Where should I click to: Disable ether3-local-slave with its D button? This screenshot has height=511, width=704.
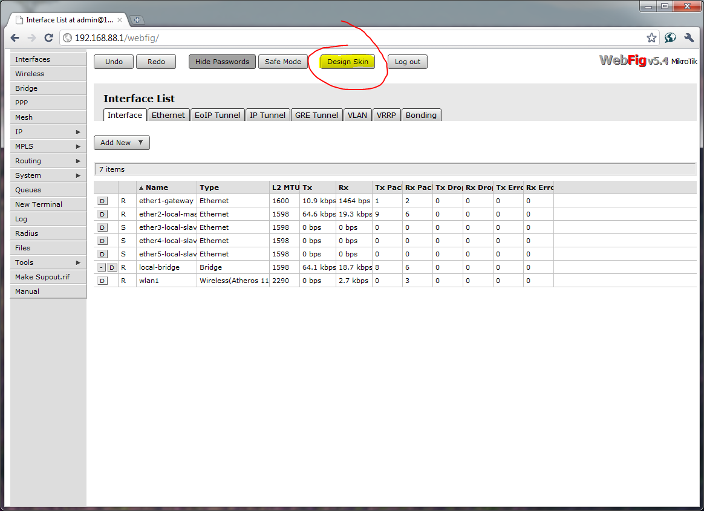102,227
